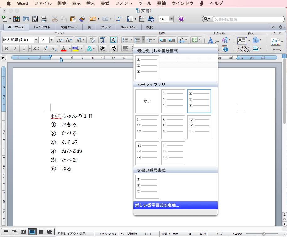Click the Decrease indent icon

tap(163, 40)
